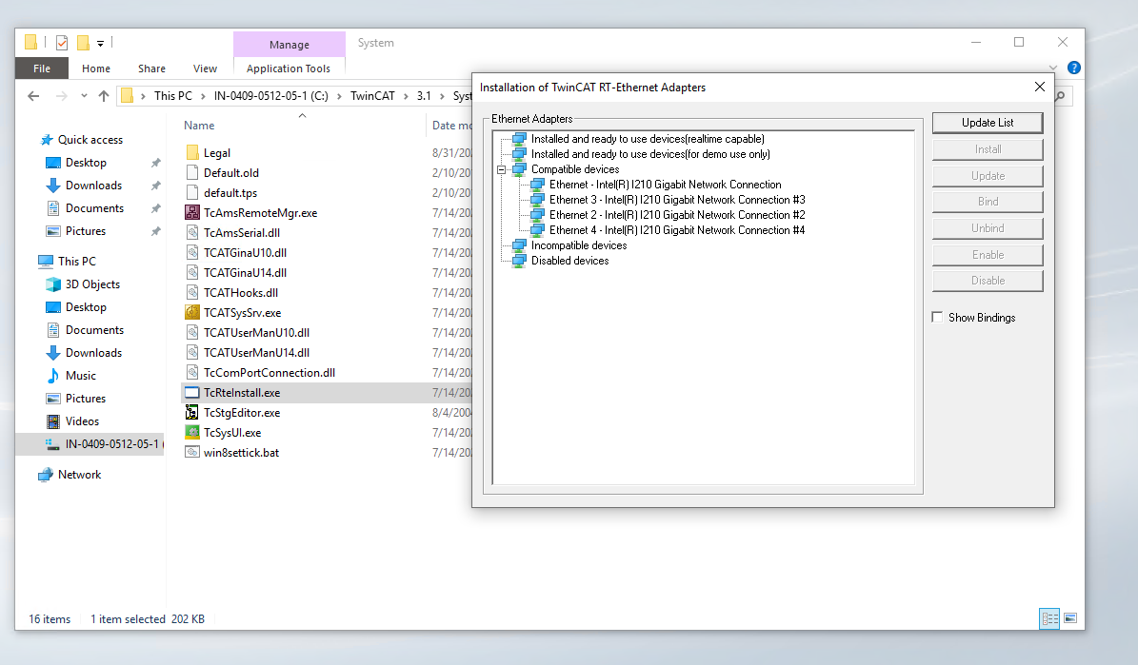Screen dimensions: 1138x665
Task: Open the chevron after 3.1 in breadcrumb
Action: 442,96
